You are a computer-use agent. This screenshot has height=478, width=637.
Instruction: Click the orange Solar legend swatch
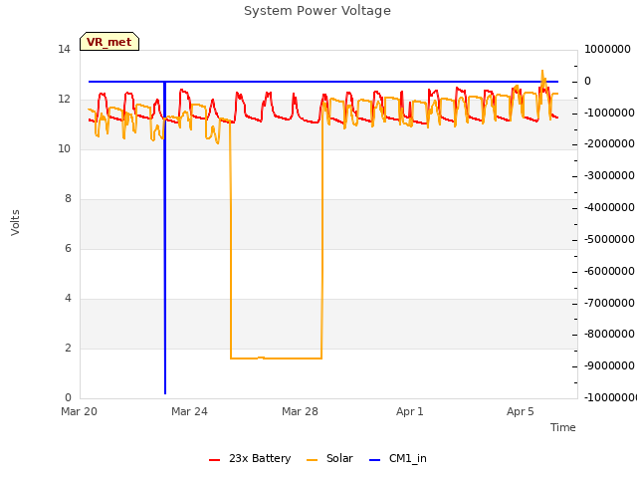[x=312, y=460]
